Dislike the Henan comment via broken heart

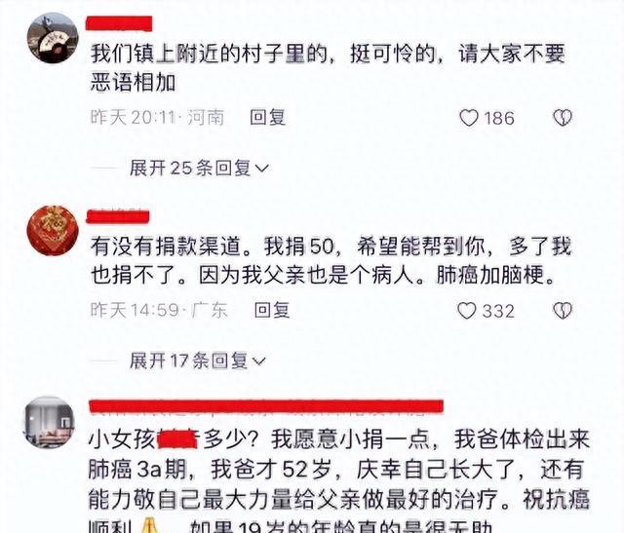point(563,118)
